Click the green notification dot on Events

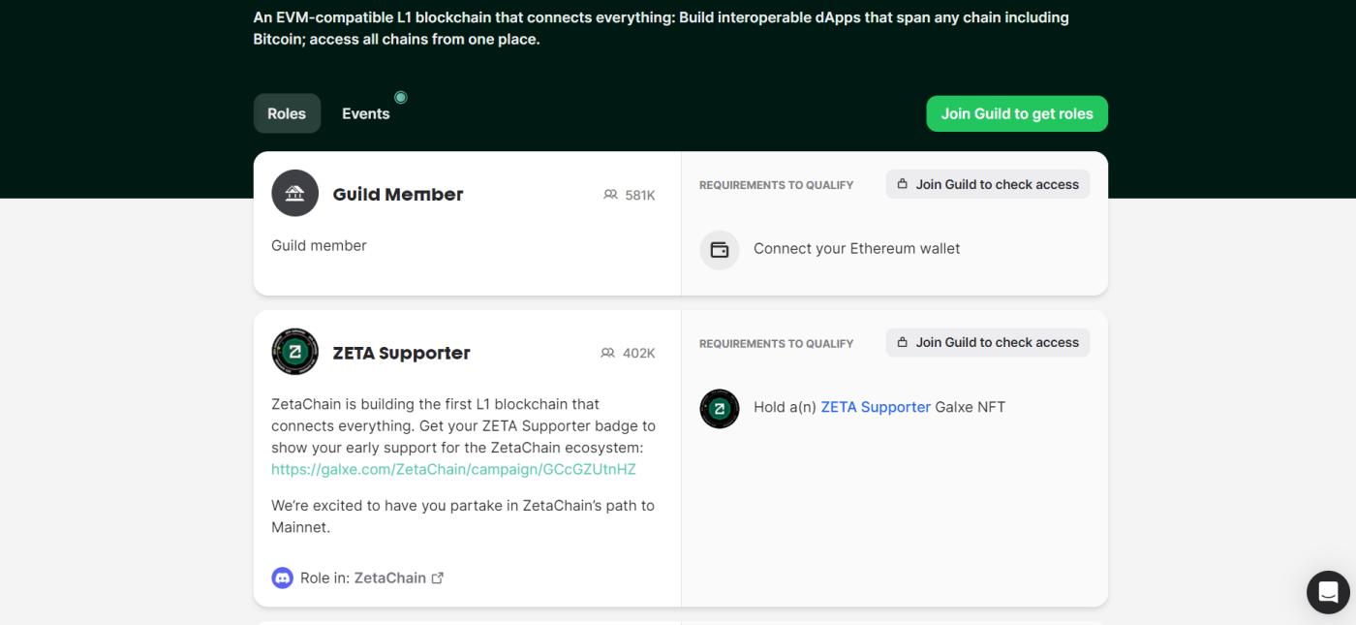click(401, 97)
